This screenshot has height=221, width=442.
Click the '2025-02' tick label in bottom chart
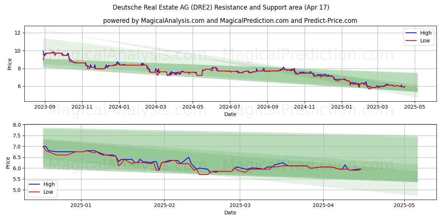pyautogui.click(x=164, y=206)
